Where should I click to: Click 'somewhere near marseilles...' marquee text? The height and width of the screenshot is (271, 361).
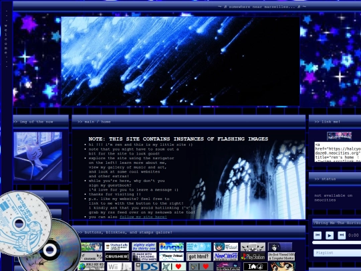click(x=262, y=7)
